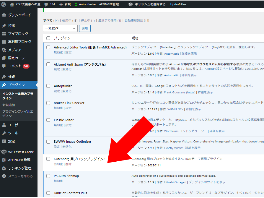Open プラグインファイルエディター submenu item
The image size is (264, 198).
click(18, 113)
